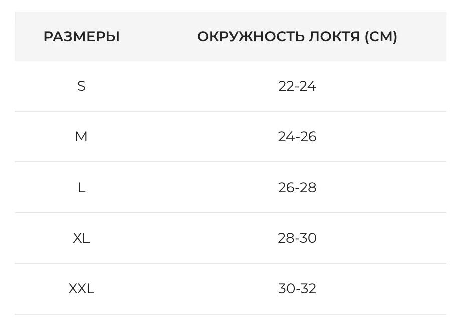462x327 pixels.
Task: Select the S size label
Action: [x=81, y=86]
